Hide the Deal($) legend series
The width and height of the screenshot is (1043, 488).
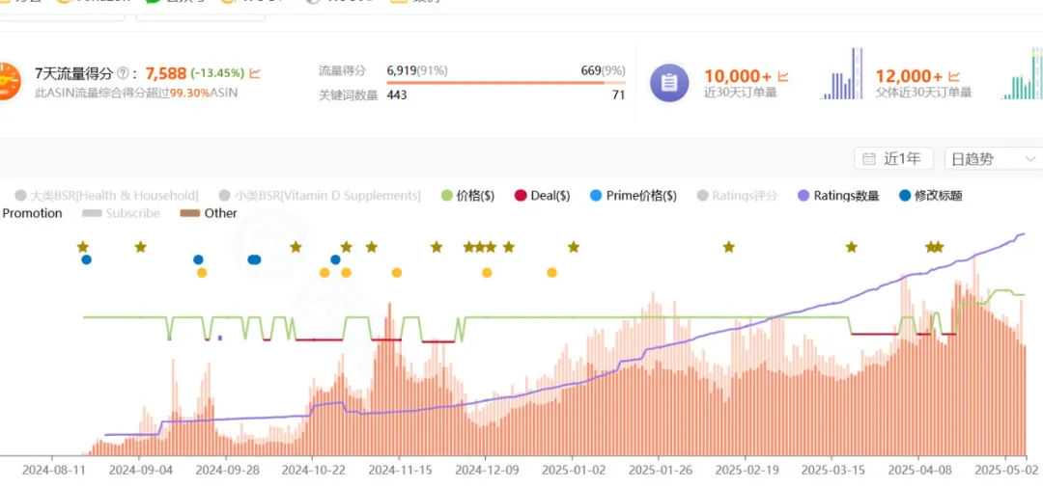(542, 196)
